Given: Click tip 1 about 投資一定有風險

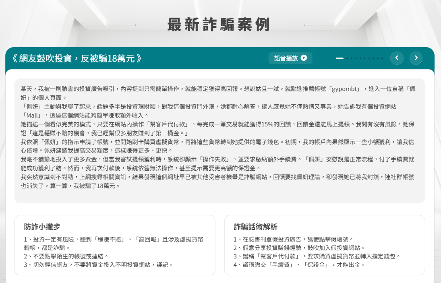Looking at the screenshot, I should 114,244.
